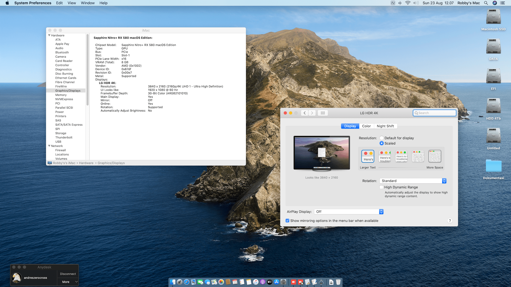Screen dimensions: 511x287
Task: Click in the System Preferences search field
Action: point(434,113)
